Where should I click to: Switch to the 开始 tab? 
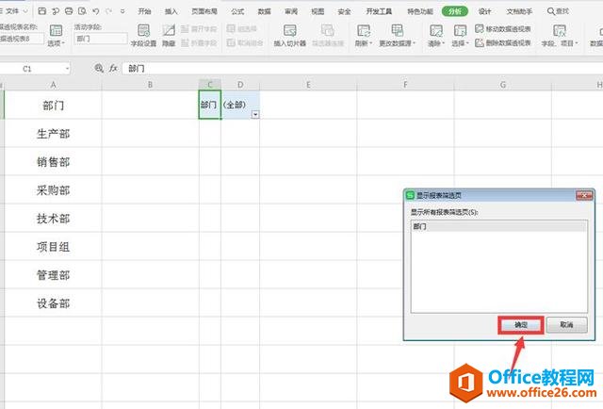tap(144, 11)
